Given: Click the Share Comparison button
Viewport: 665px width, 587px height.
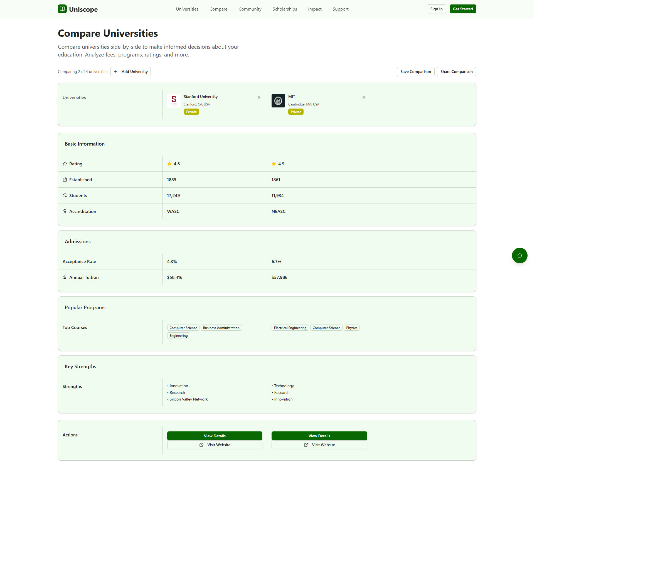Looking at the screenshot, I should [x=456, y=72].
